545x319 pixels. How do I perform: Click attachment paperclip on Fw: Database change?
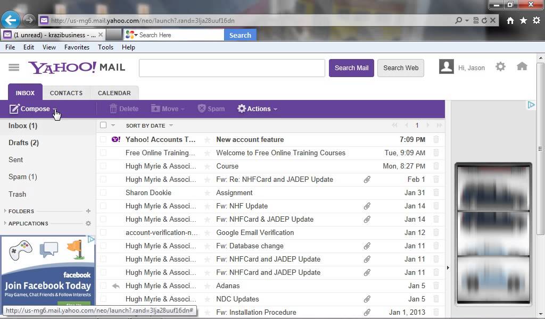[x=367, y=246]
